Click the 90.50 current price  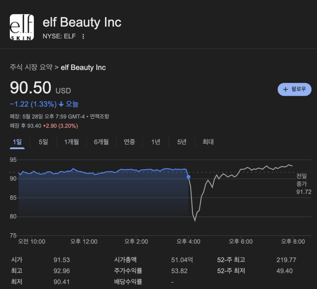pyautogui.click(x=31, y=88)
